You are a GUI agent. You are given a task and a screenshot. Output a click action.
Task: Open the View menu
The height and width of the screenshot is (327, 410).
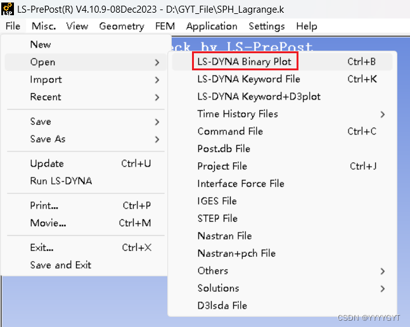[77, 26]
